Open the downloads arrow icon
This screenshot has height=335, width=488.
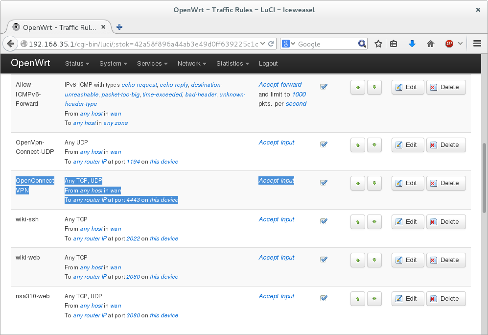coord(412,44)
